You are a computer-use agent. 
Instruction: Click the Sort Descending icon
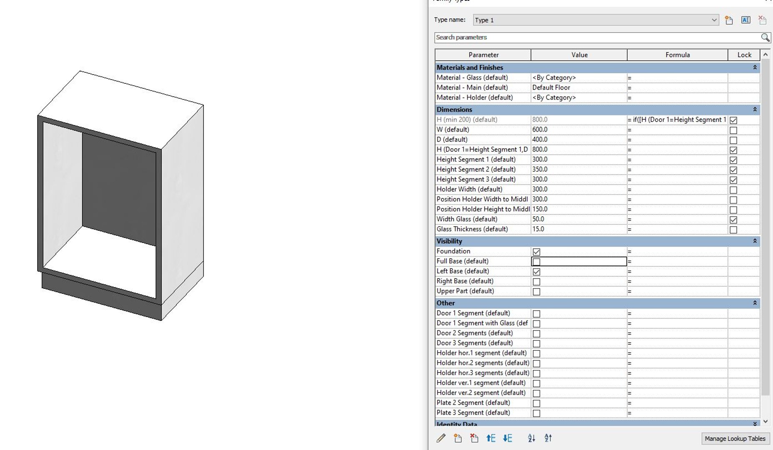coord(548,438)
